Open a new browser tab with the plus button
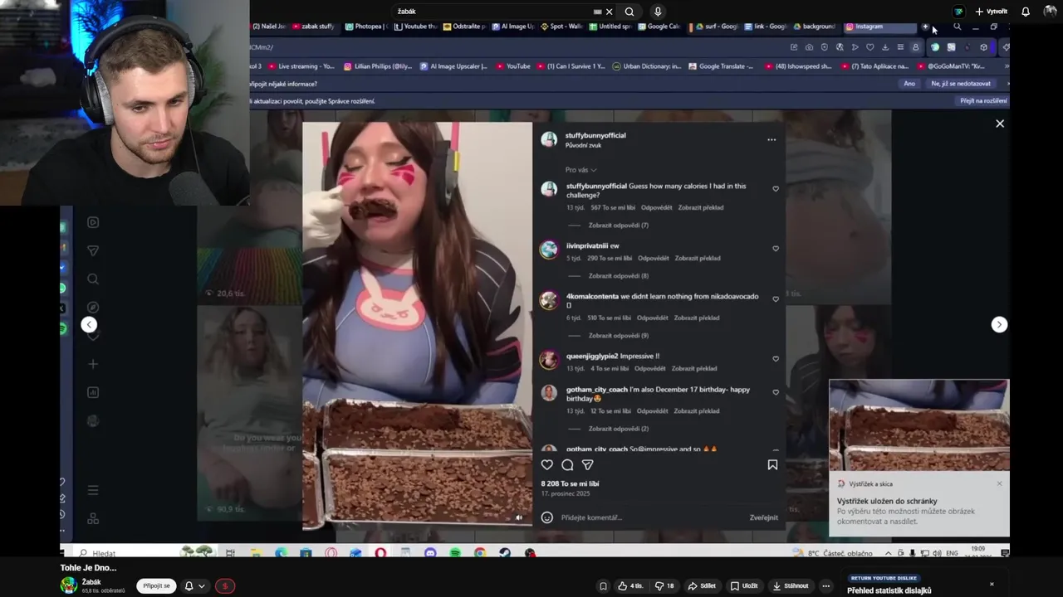Image resolution: width=1063 pixels, height=597 pixels. pos(925,27)
